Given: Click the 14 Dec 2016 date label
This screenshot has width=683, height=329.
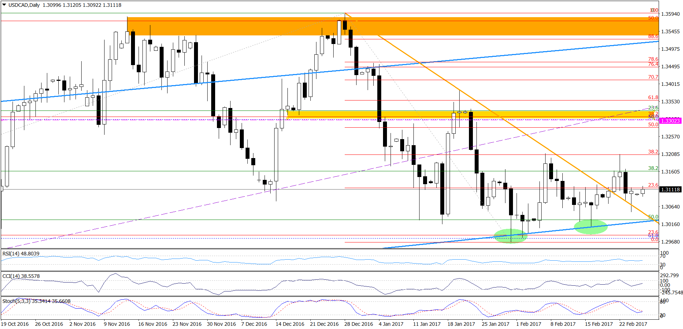Looking at the screenshot, I should coord(290,324).
